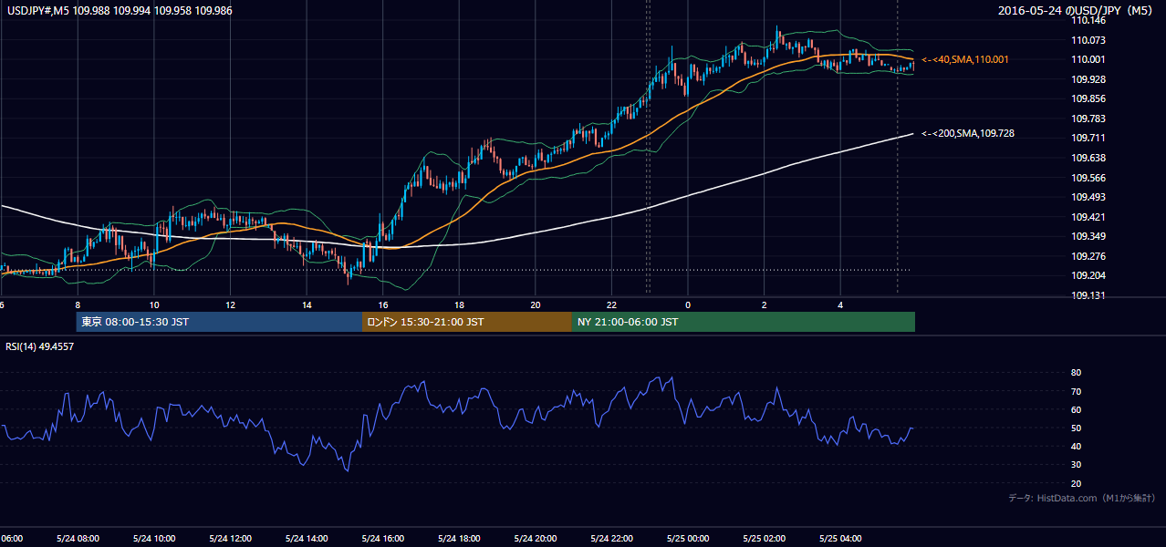This screenshot has width=1166, height=547.
Task: Click the 5/24 10:00 date axis label
Action: point(154,538)
